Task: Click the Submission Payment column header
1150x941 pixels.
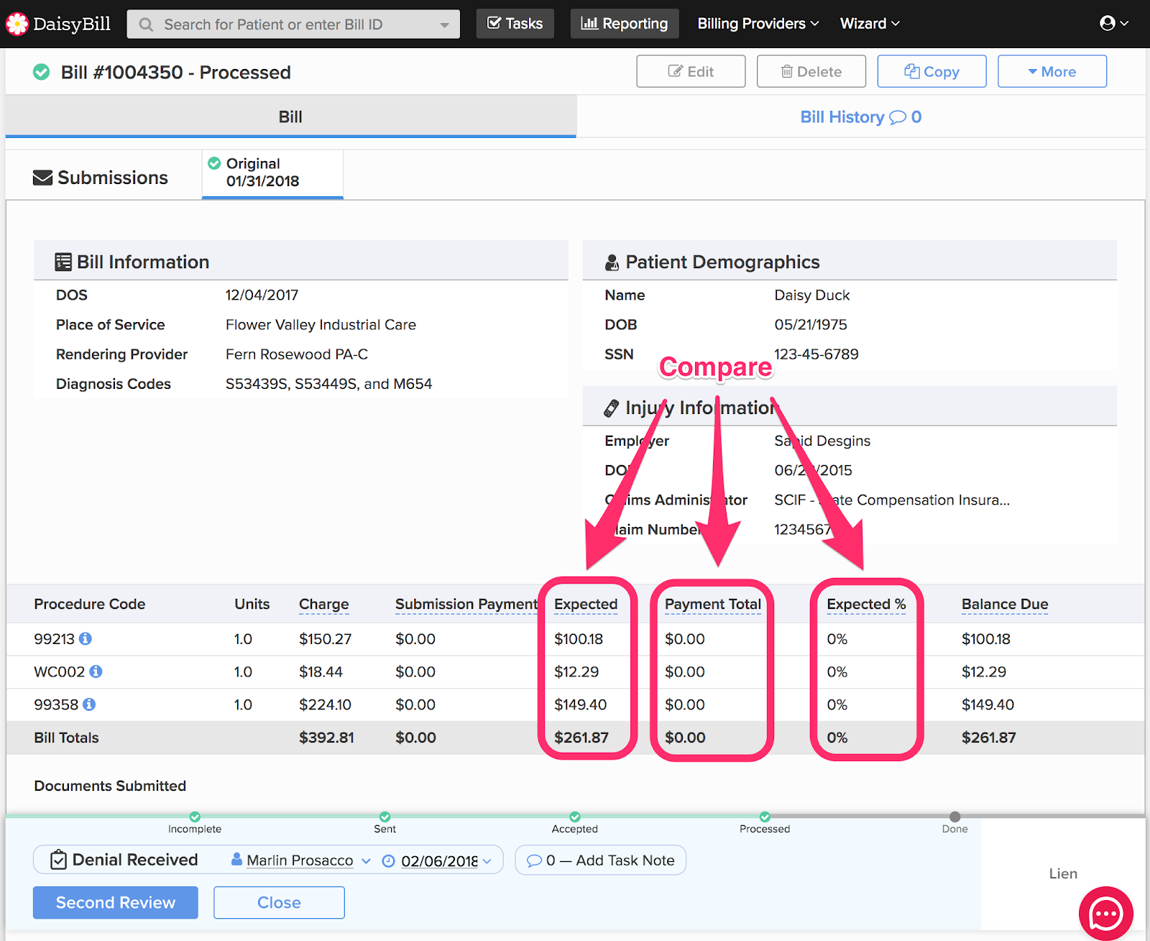Action: click(466, 604)
